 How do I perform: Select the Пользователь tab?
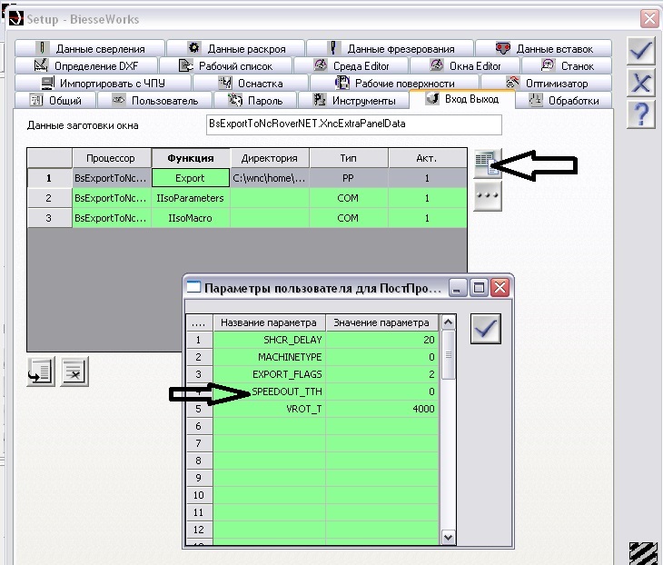point(154,101)
